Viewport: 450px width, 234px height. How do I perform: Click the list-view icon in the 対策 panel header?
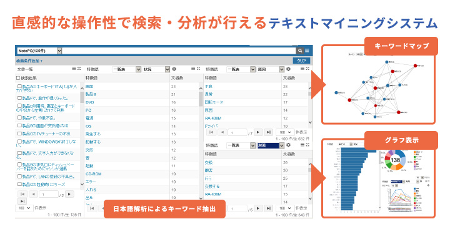click(302, 145)
